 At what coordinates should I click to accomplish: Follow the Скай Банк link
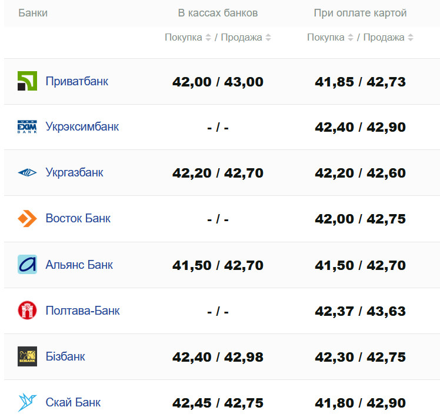pos(73,402)
